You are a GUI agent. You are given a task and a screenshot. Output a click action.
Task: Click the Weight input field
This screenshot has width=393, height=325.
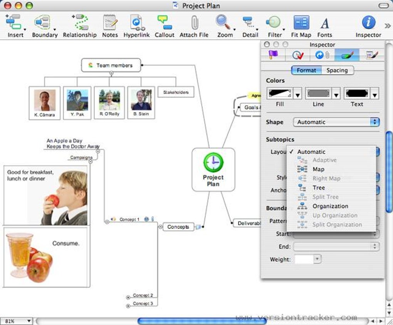tap(304, 259)
